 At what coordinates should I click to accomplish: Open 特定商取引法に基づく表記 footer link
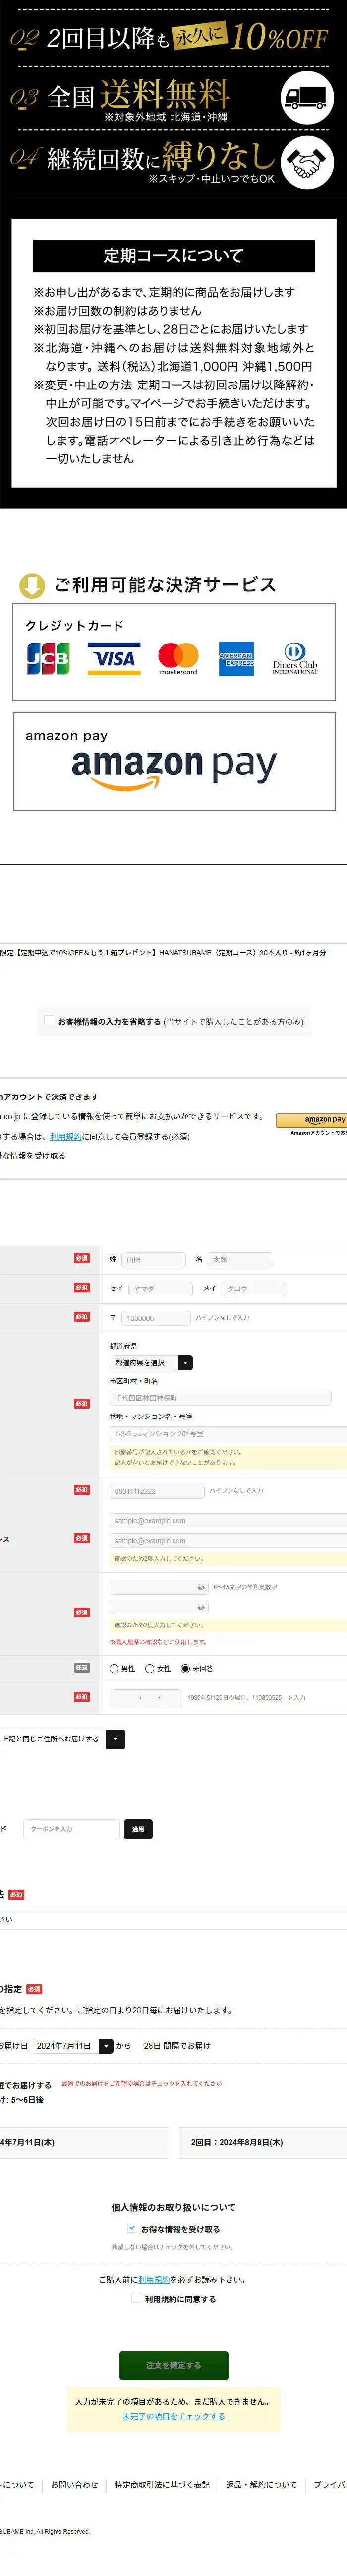coord(162,2484)
